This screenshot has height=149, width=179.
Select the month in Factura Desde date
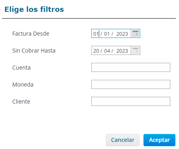click(107, 34)
